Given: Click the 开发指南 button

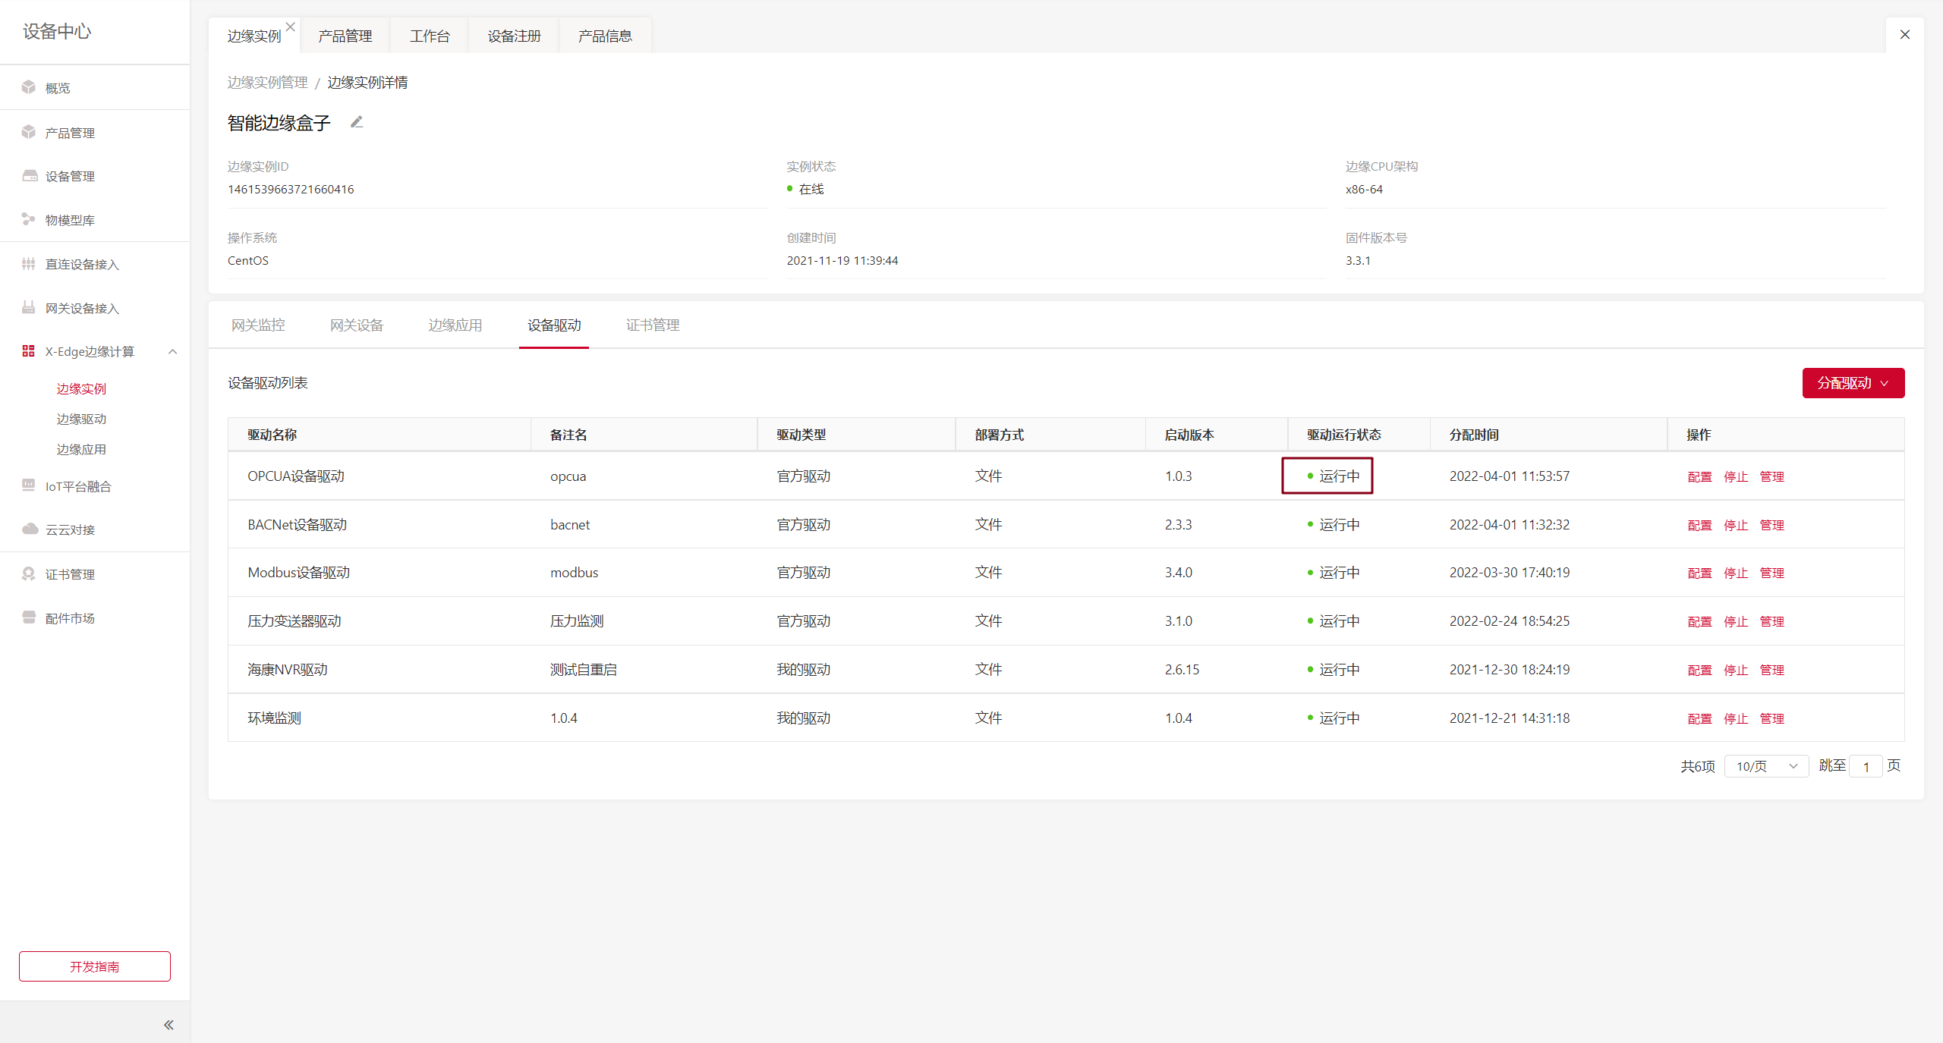Looking at the screenshot, I should [95, 966].
